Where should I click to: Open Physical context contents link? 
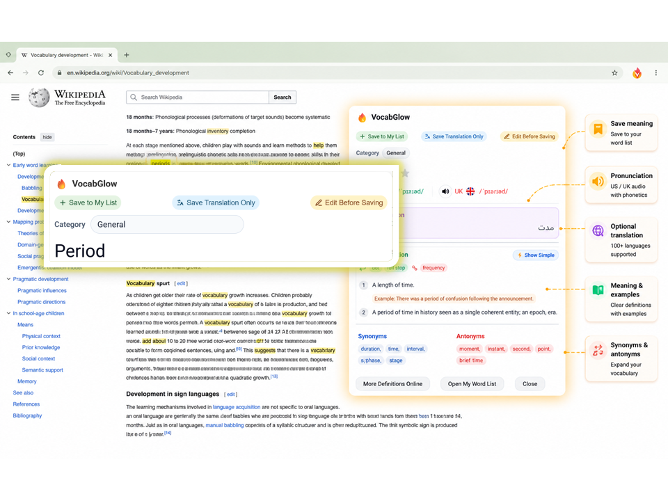pos(41,336)
